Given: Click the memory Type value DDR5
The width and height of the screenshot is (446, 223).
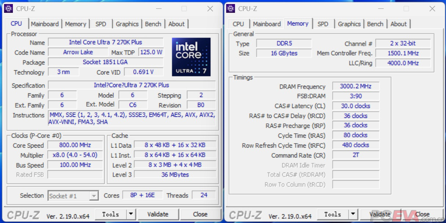Looking at the screenshot, I should coord(284,43).
